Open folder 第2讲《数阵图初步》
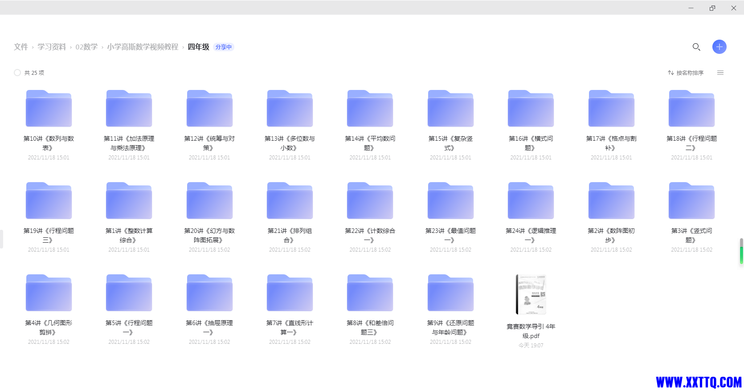 [611, 200]
